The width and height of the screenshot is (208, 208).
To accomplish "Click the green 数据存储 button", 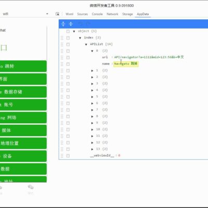I will [x=23, y=92].
